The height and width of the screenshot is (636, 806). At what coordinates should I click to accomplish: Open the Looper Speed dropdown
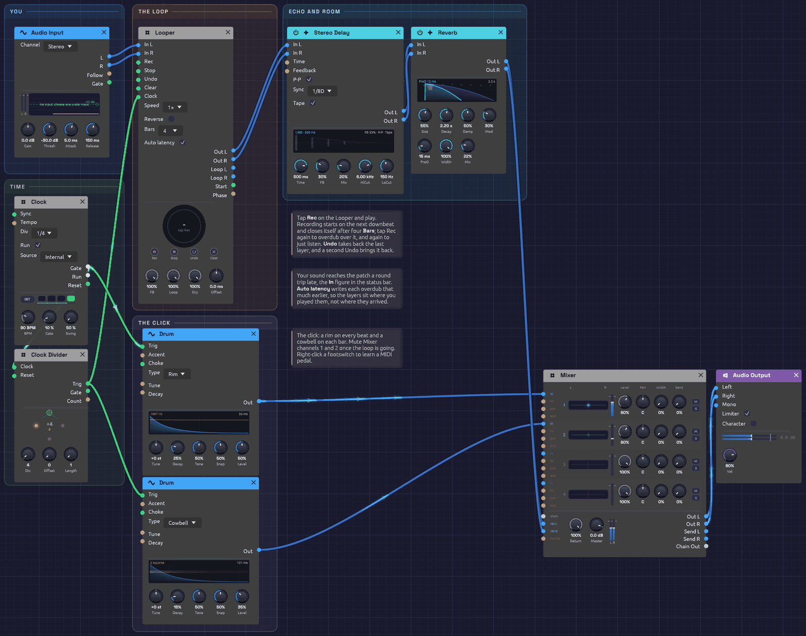pyautogui.click(x=174, y=107)
